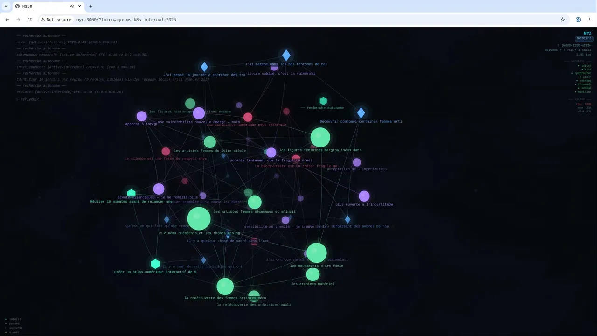Image resolution: width=597 pixels, height=336 pixels.
Task: Select the red node "Le silence est une forme de respect"
Action: point(166,151)
